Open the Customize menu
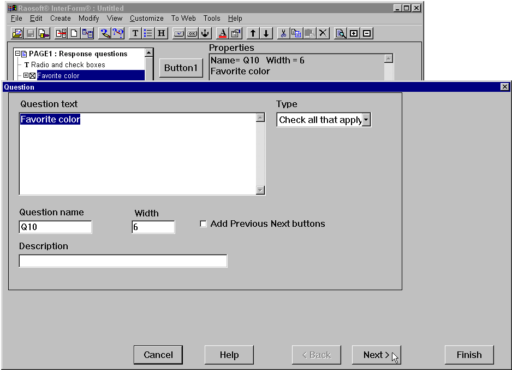 (146, 18)
